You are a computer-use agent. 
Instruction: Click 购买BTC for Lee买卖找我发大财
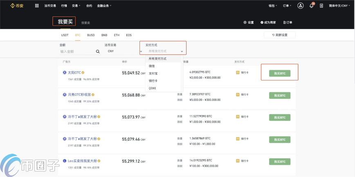pyautogui.click(x=280, y=161)
